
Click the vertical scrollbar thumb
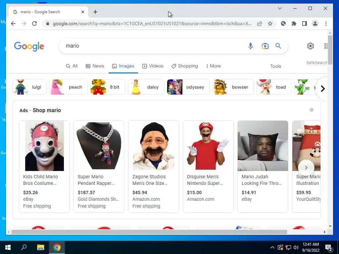tap(330, 49)
